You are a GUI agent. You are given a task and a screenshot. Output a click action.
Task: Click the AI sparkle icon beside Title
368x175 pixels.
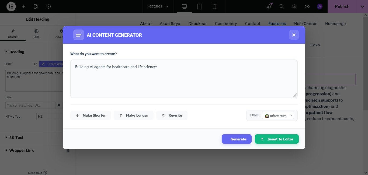(35, 64)
